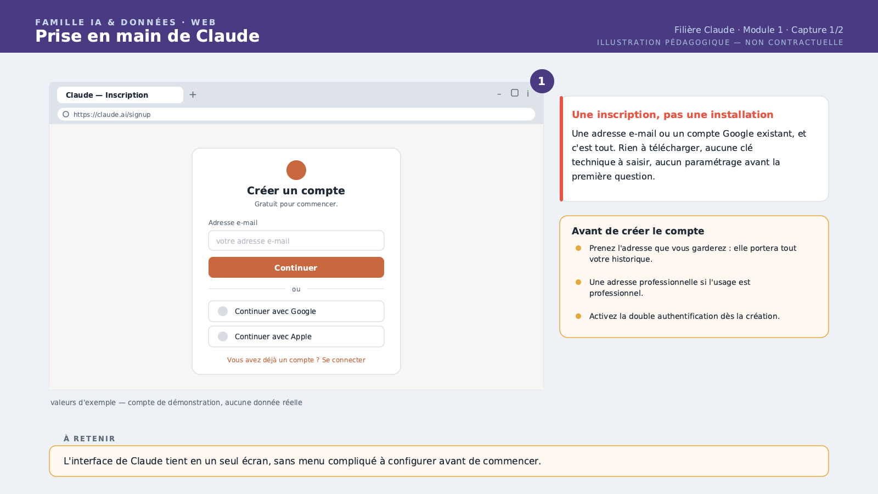Image resolution: width=878 pixels, height=494 pixels.
Task: Click the Prenez l'adresse que vous garderez bullet
Action: (x=693, y=254)
